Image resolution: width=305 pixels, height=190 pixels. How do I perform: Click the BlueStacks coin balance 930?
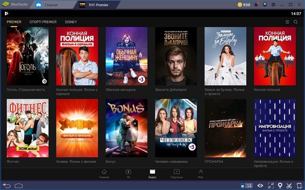[244, 5]
